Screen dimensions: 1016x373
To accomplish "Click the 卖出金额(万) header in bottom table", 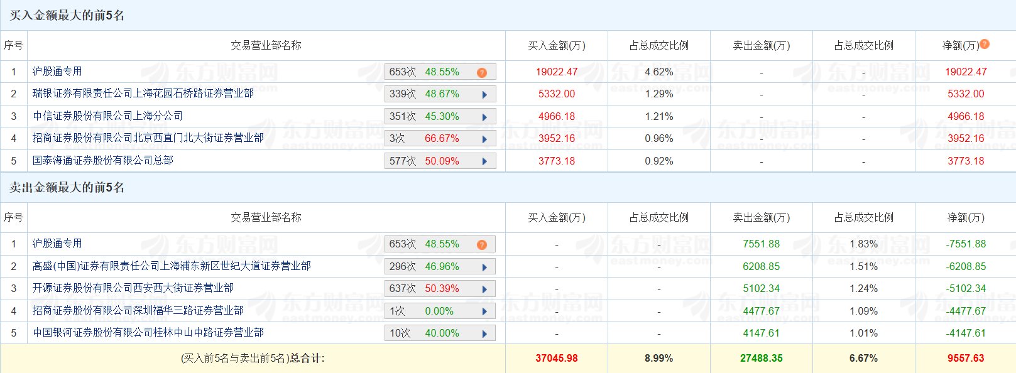I will coord(761,218).
